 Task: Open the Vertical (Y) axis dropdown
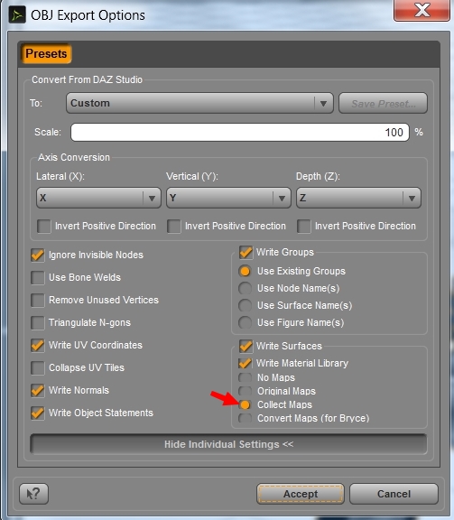(x=228, y=198)
